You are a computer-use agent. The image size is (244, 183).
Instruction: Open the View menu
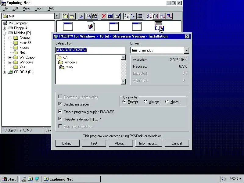[26, 8]
